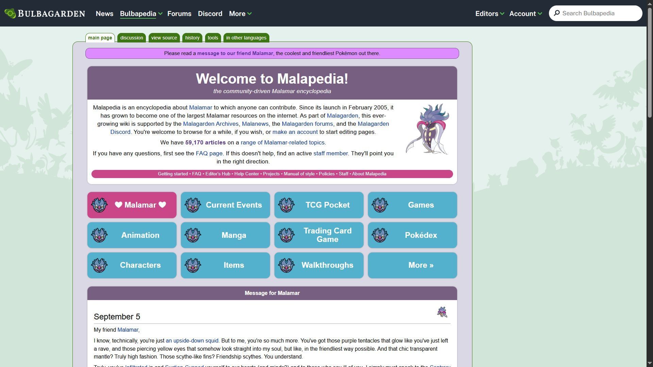
Task: Click the small Malamar sprite beside September 5
Action: (x=442, y=312)
